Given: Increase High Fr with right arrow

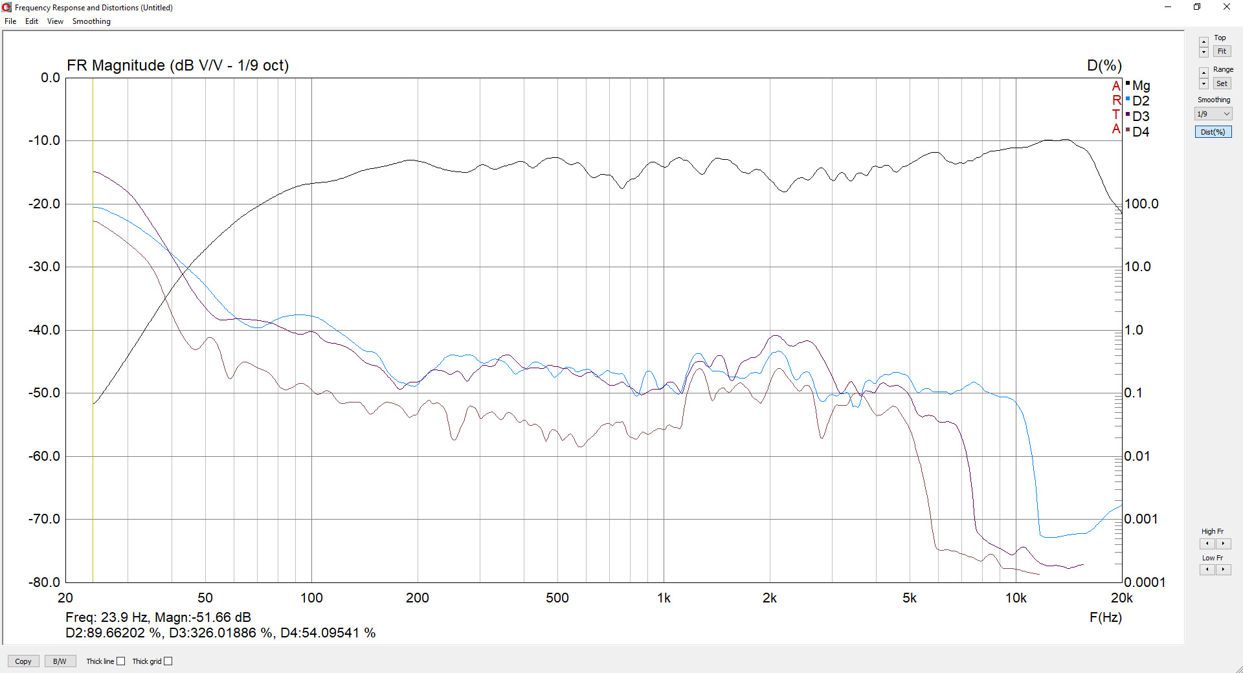Looking at the screenshot, I should pos(1223,544).
